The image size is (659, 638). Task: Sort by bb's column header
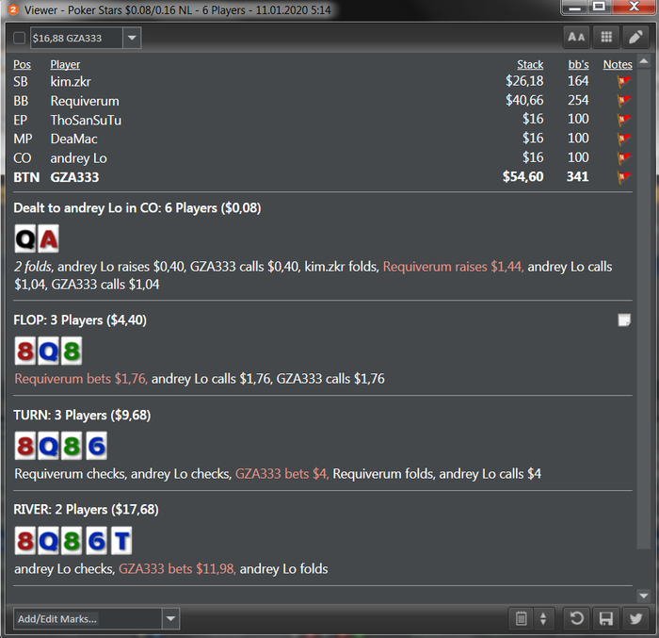[578, 64]
